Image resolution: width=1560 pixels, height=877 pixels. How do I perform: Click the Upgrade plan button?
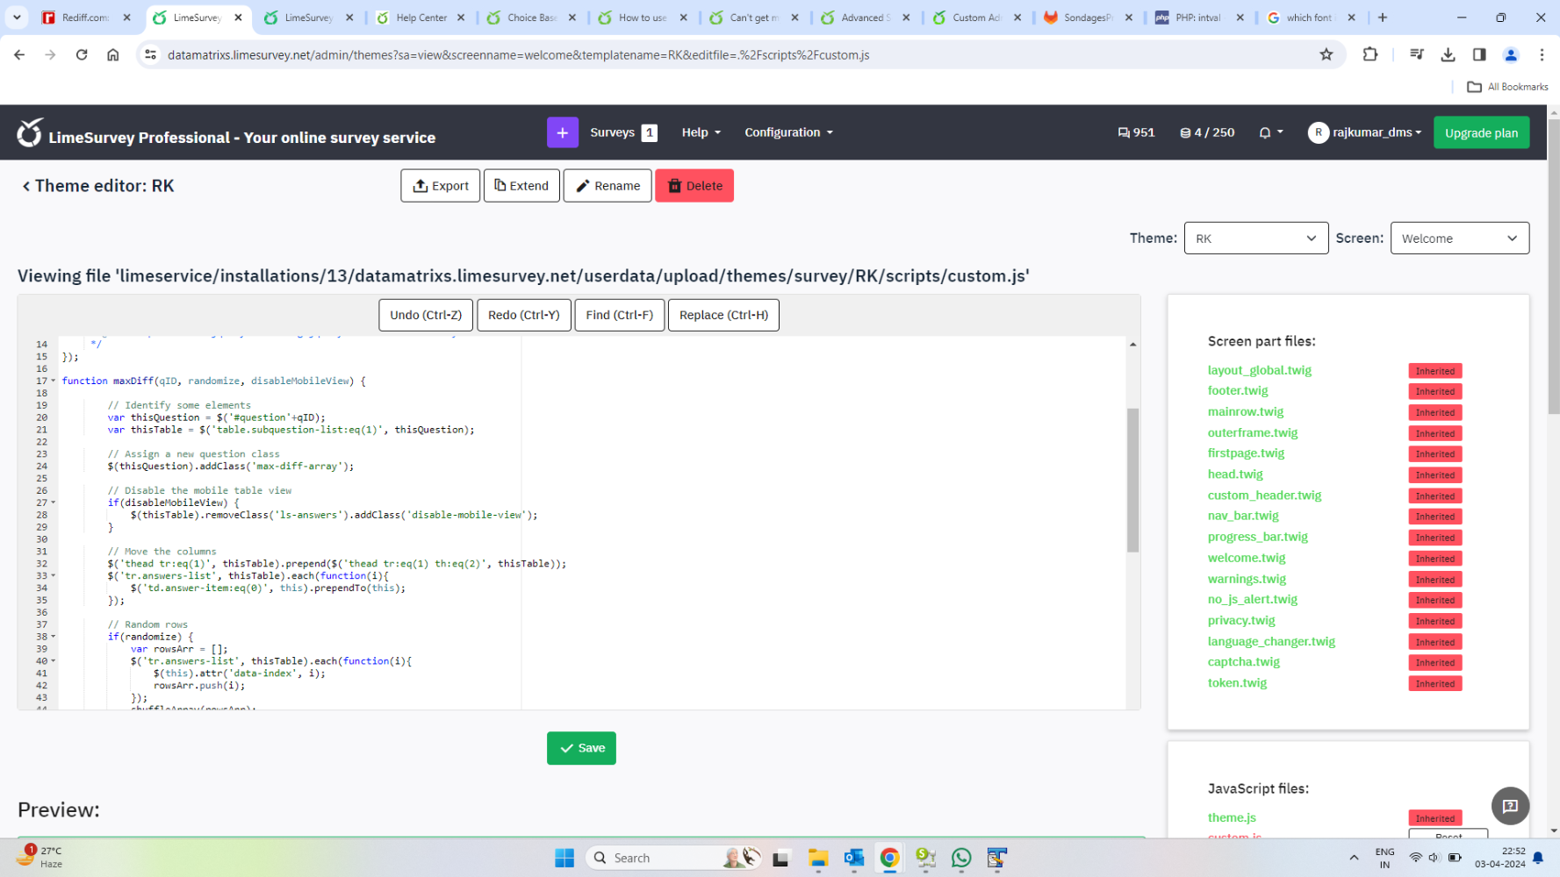[1482, 132]
